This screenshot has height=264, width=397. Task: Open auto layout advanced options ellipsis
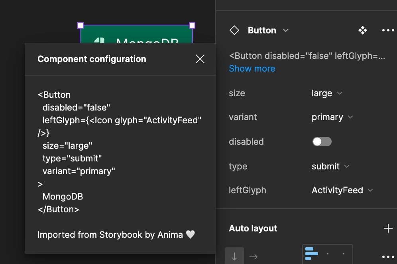(x=387, y=257)
